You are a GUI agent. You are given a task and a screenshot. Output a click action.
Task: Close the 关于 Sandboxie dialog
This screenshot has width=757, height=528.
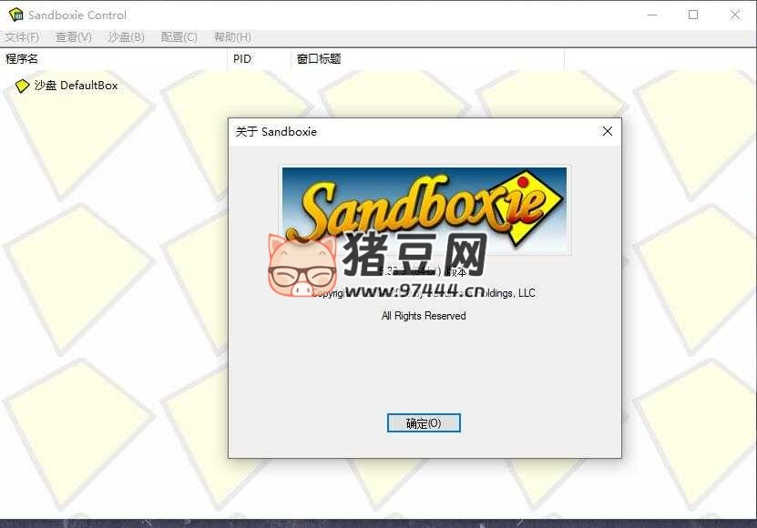coord(608,131)
